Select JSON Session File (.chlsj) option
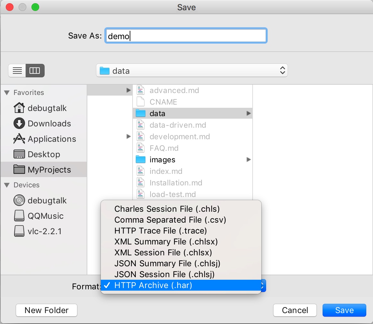This screenshot has width=373, height=324. click(164, 274)
